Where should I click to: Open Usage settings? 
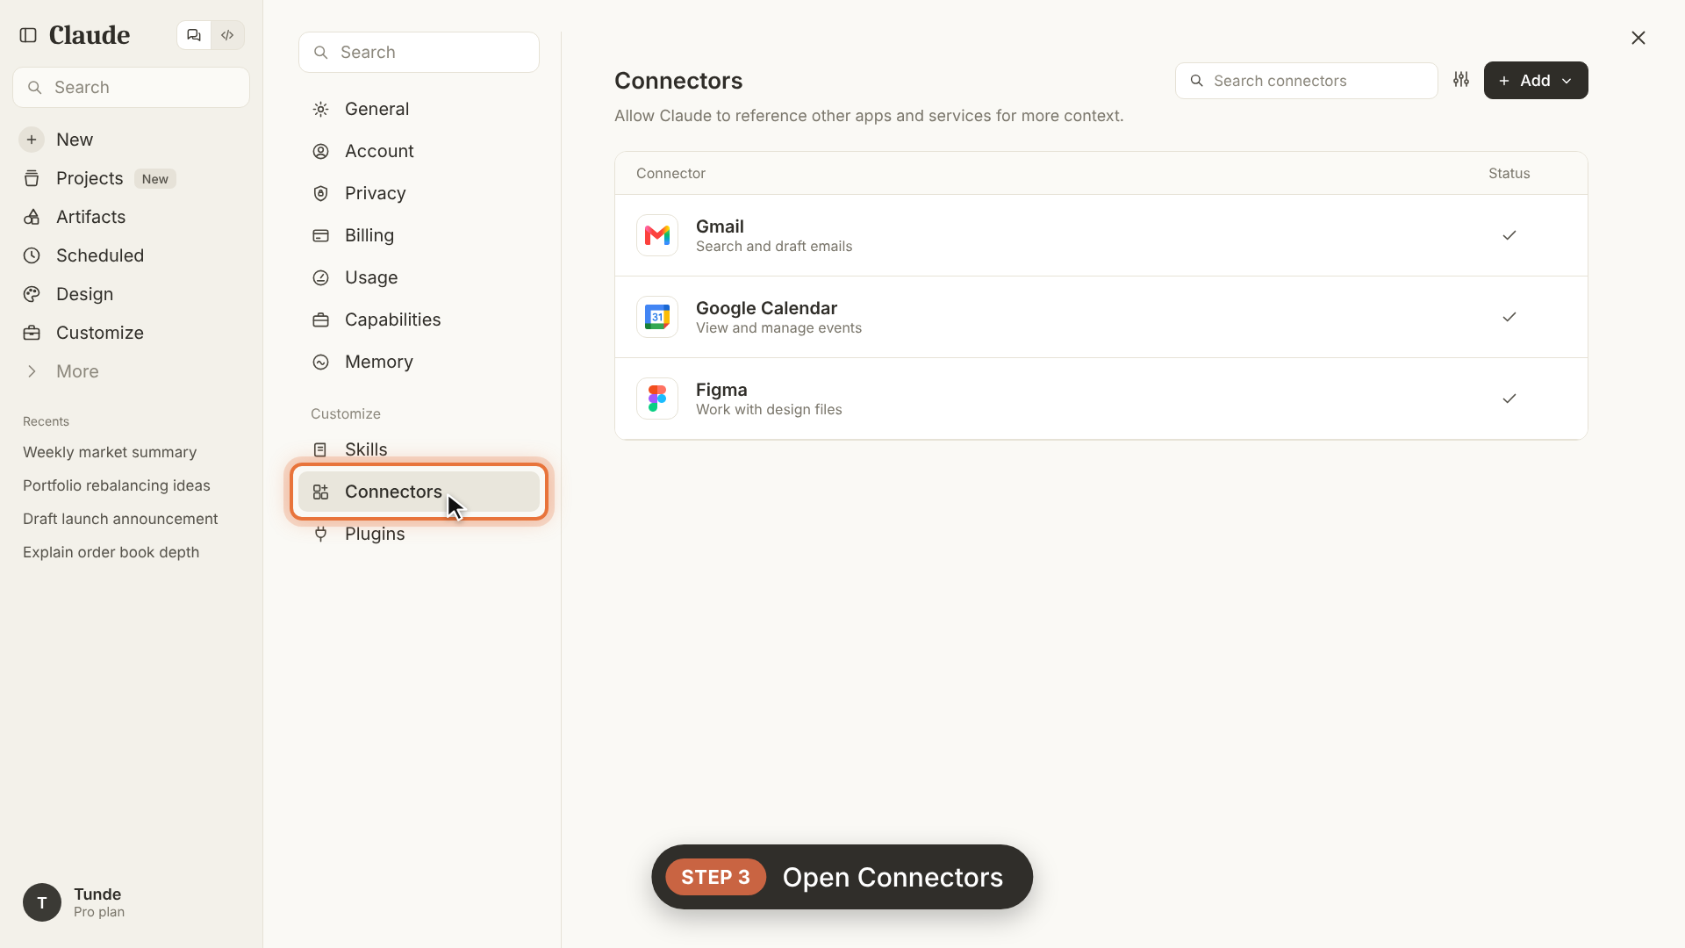click(419, 277)
